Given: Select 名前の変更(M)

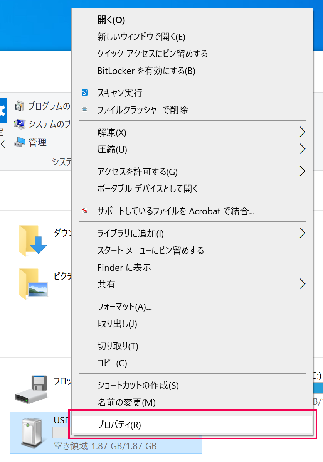Looking at the screenshot, I should [x=192, y=402].
